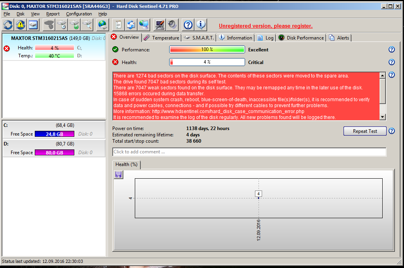Click the warning text scrollbar down arrow
This screenshot has width=404, height=268.
pyautogui.click(x=383, y=117)
